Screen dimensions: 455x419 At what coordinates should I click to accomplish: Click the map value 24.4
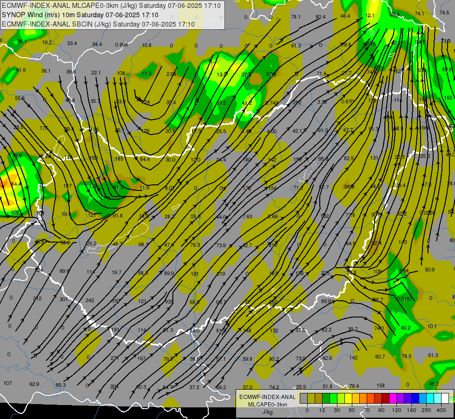[221, 159]
